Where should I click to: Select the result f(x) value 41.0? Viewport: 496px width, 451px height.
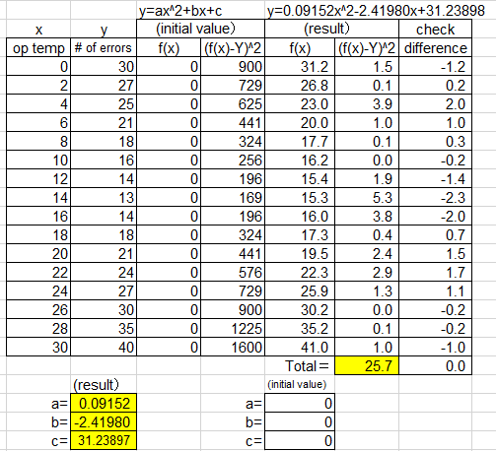[300, 347]
